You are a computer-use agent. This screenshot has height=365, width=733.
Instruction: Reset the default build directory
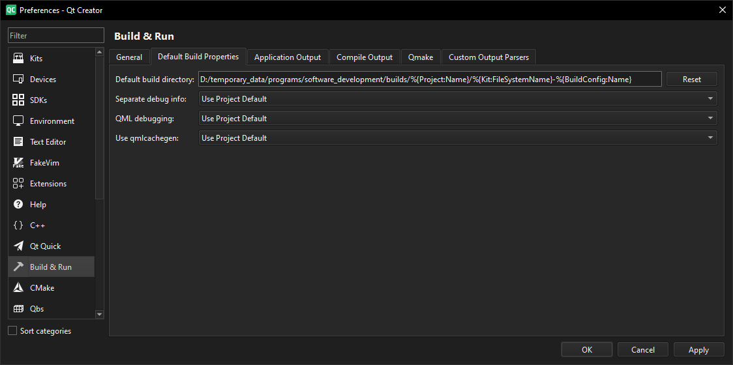click(692, 79)
